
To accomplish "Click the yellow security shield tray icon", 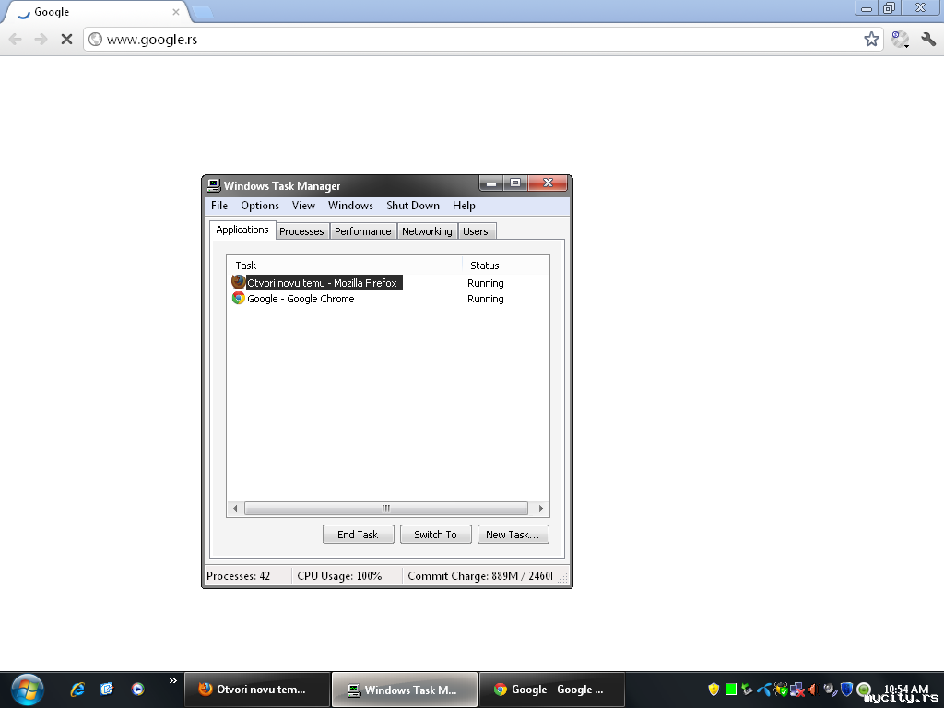I will pos(714,690).
